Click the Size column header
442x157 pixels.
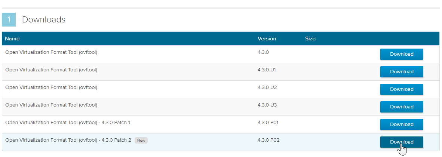[310, 39]
